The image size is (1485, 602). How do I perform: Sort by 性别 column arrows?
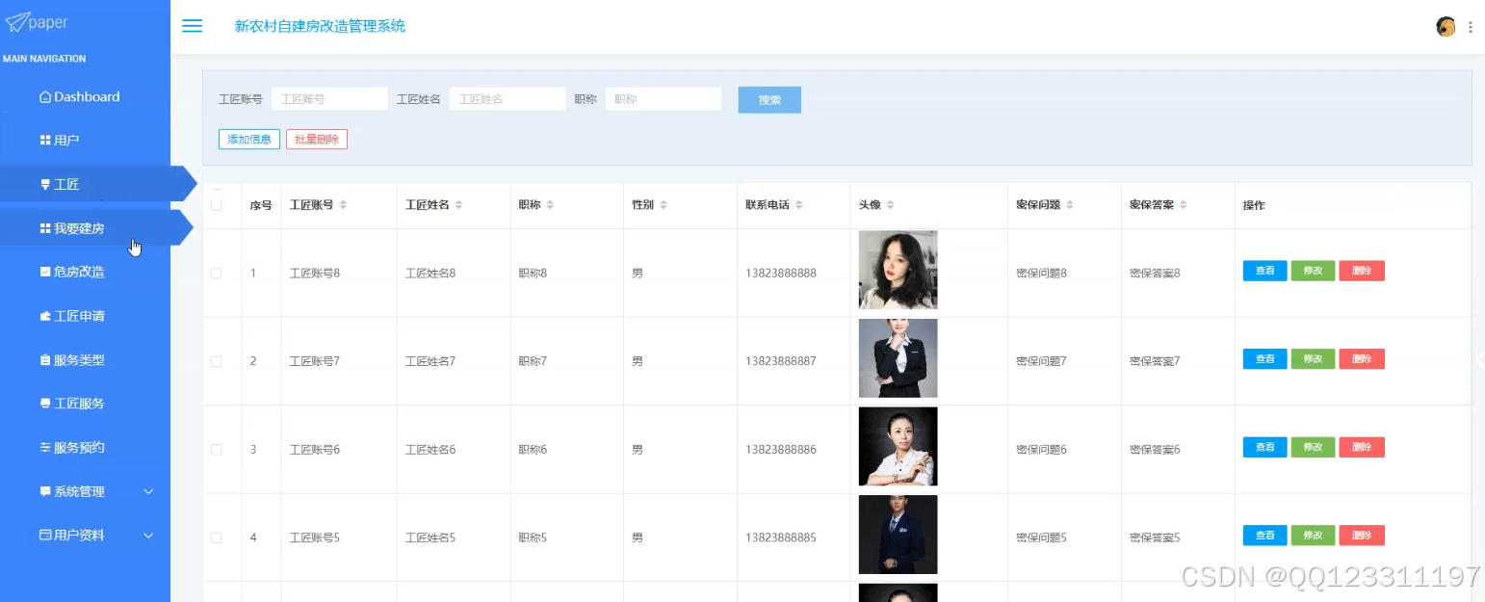click(664, 205)
